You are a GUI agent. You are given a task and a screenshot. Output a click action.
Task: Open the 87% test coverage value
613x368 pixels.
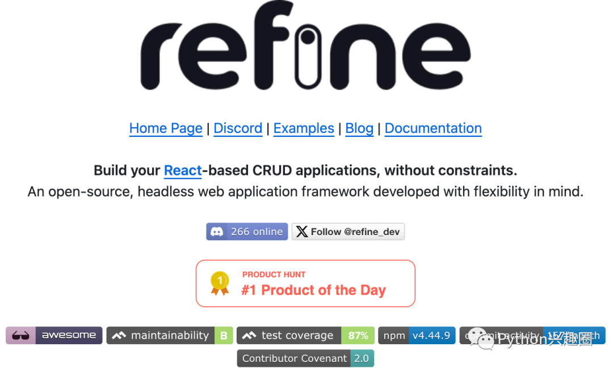(x=358, y=336)
